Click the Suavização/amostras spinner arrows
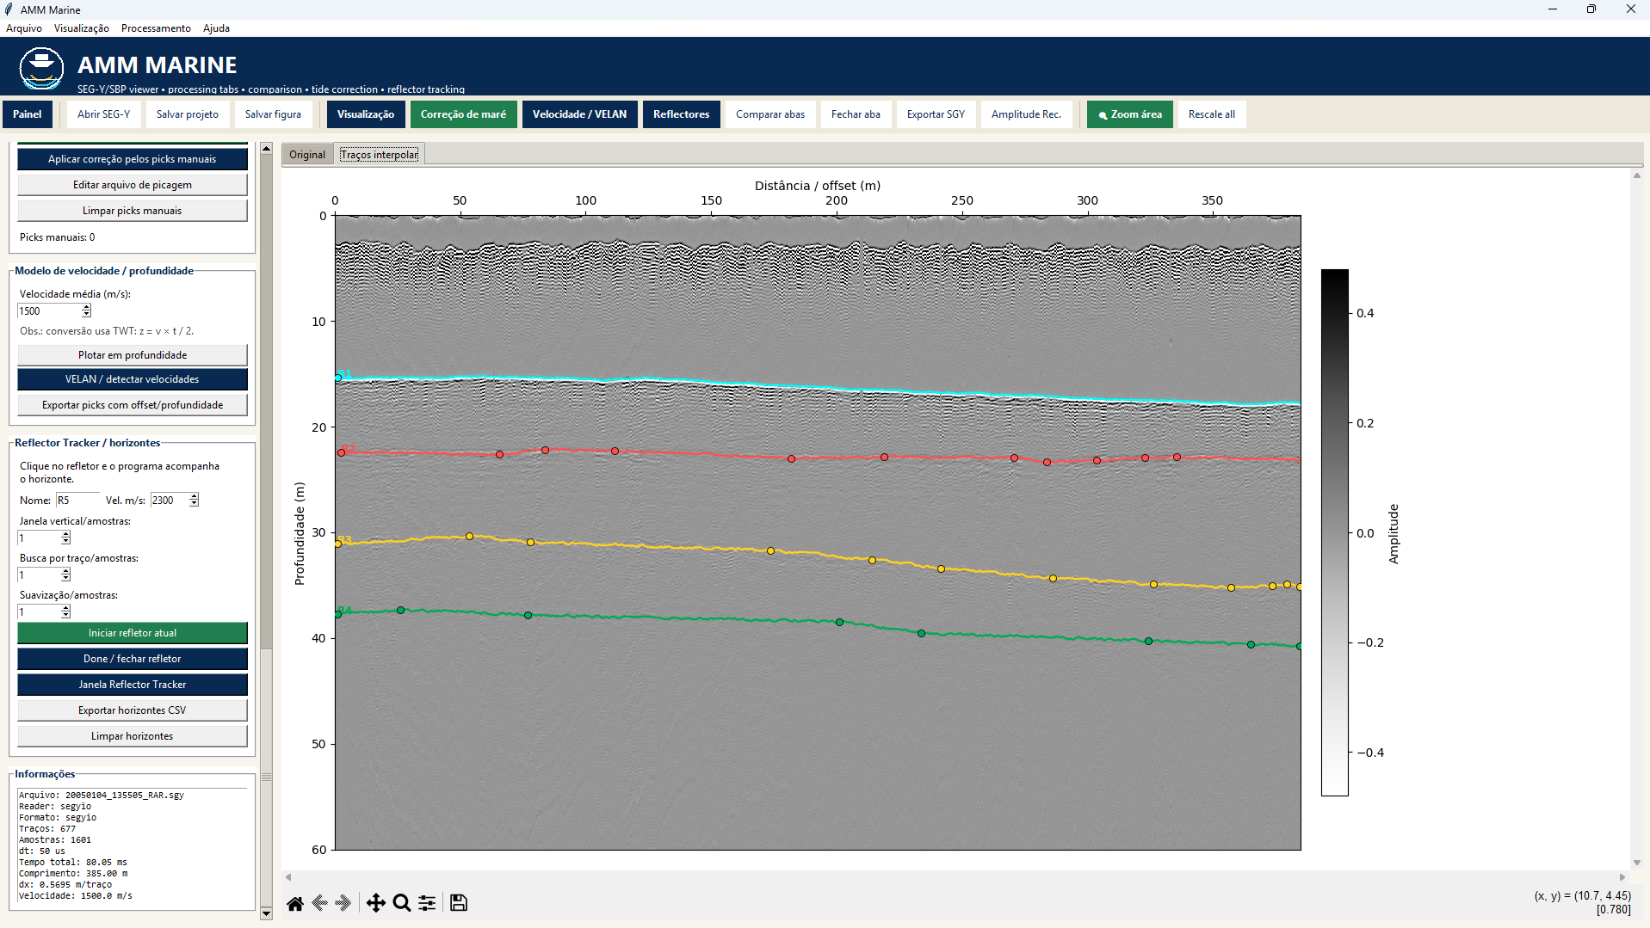 point(65,612)
